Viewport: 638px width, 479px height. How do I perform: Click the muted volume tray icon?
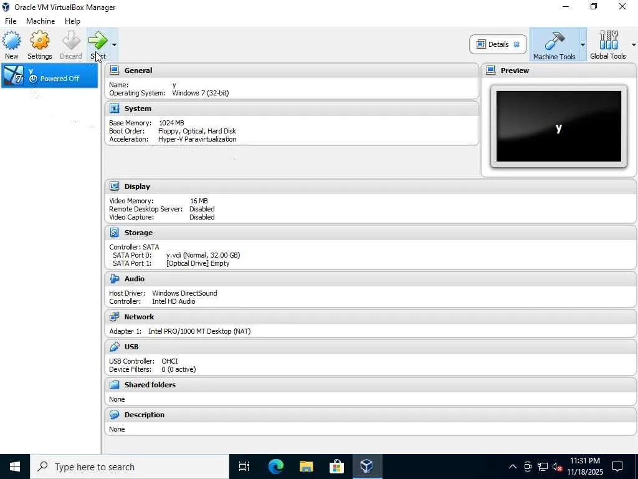558,467
